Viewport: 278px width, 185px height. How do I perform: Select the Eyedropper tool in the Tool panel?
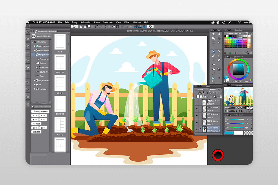214,46
